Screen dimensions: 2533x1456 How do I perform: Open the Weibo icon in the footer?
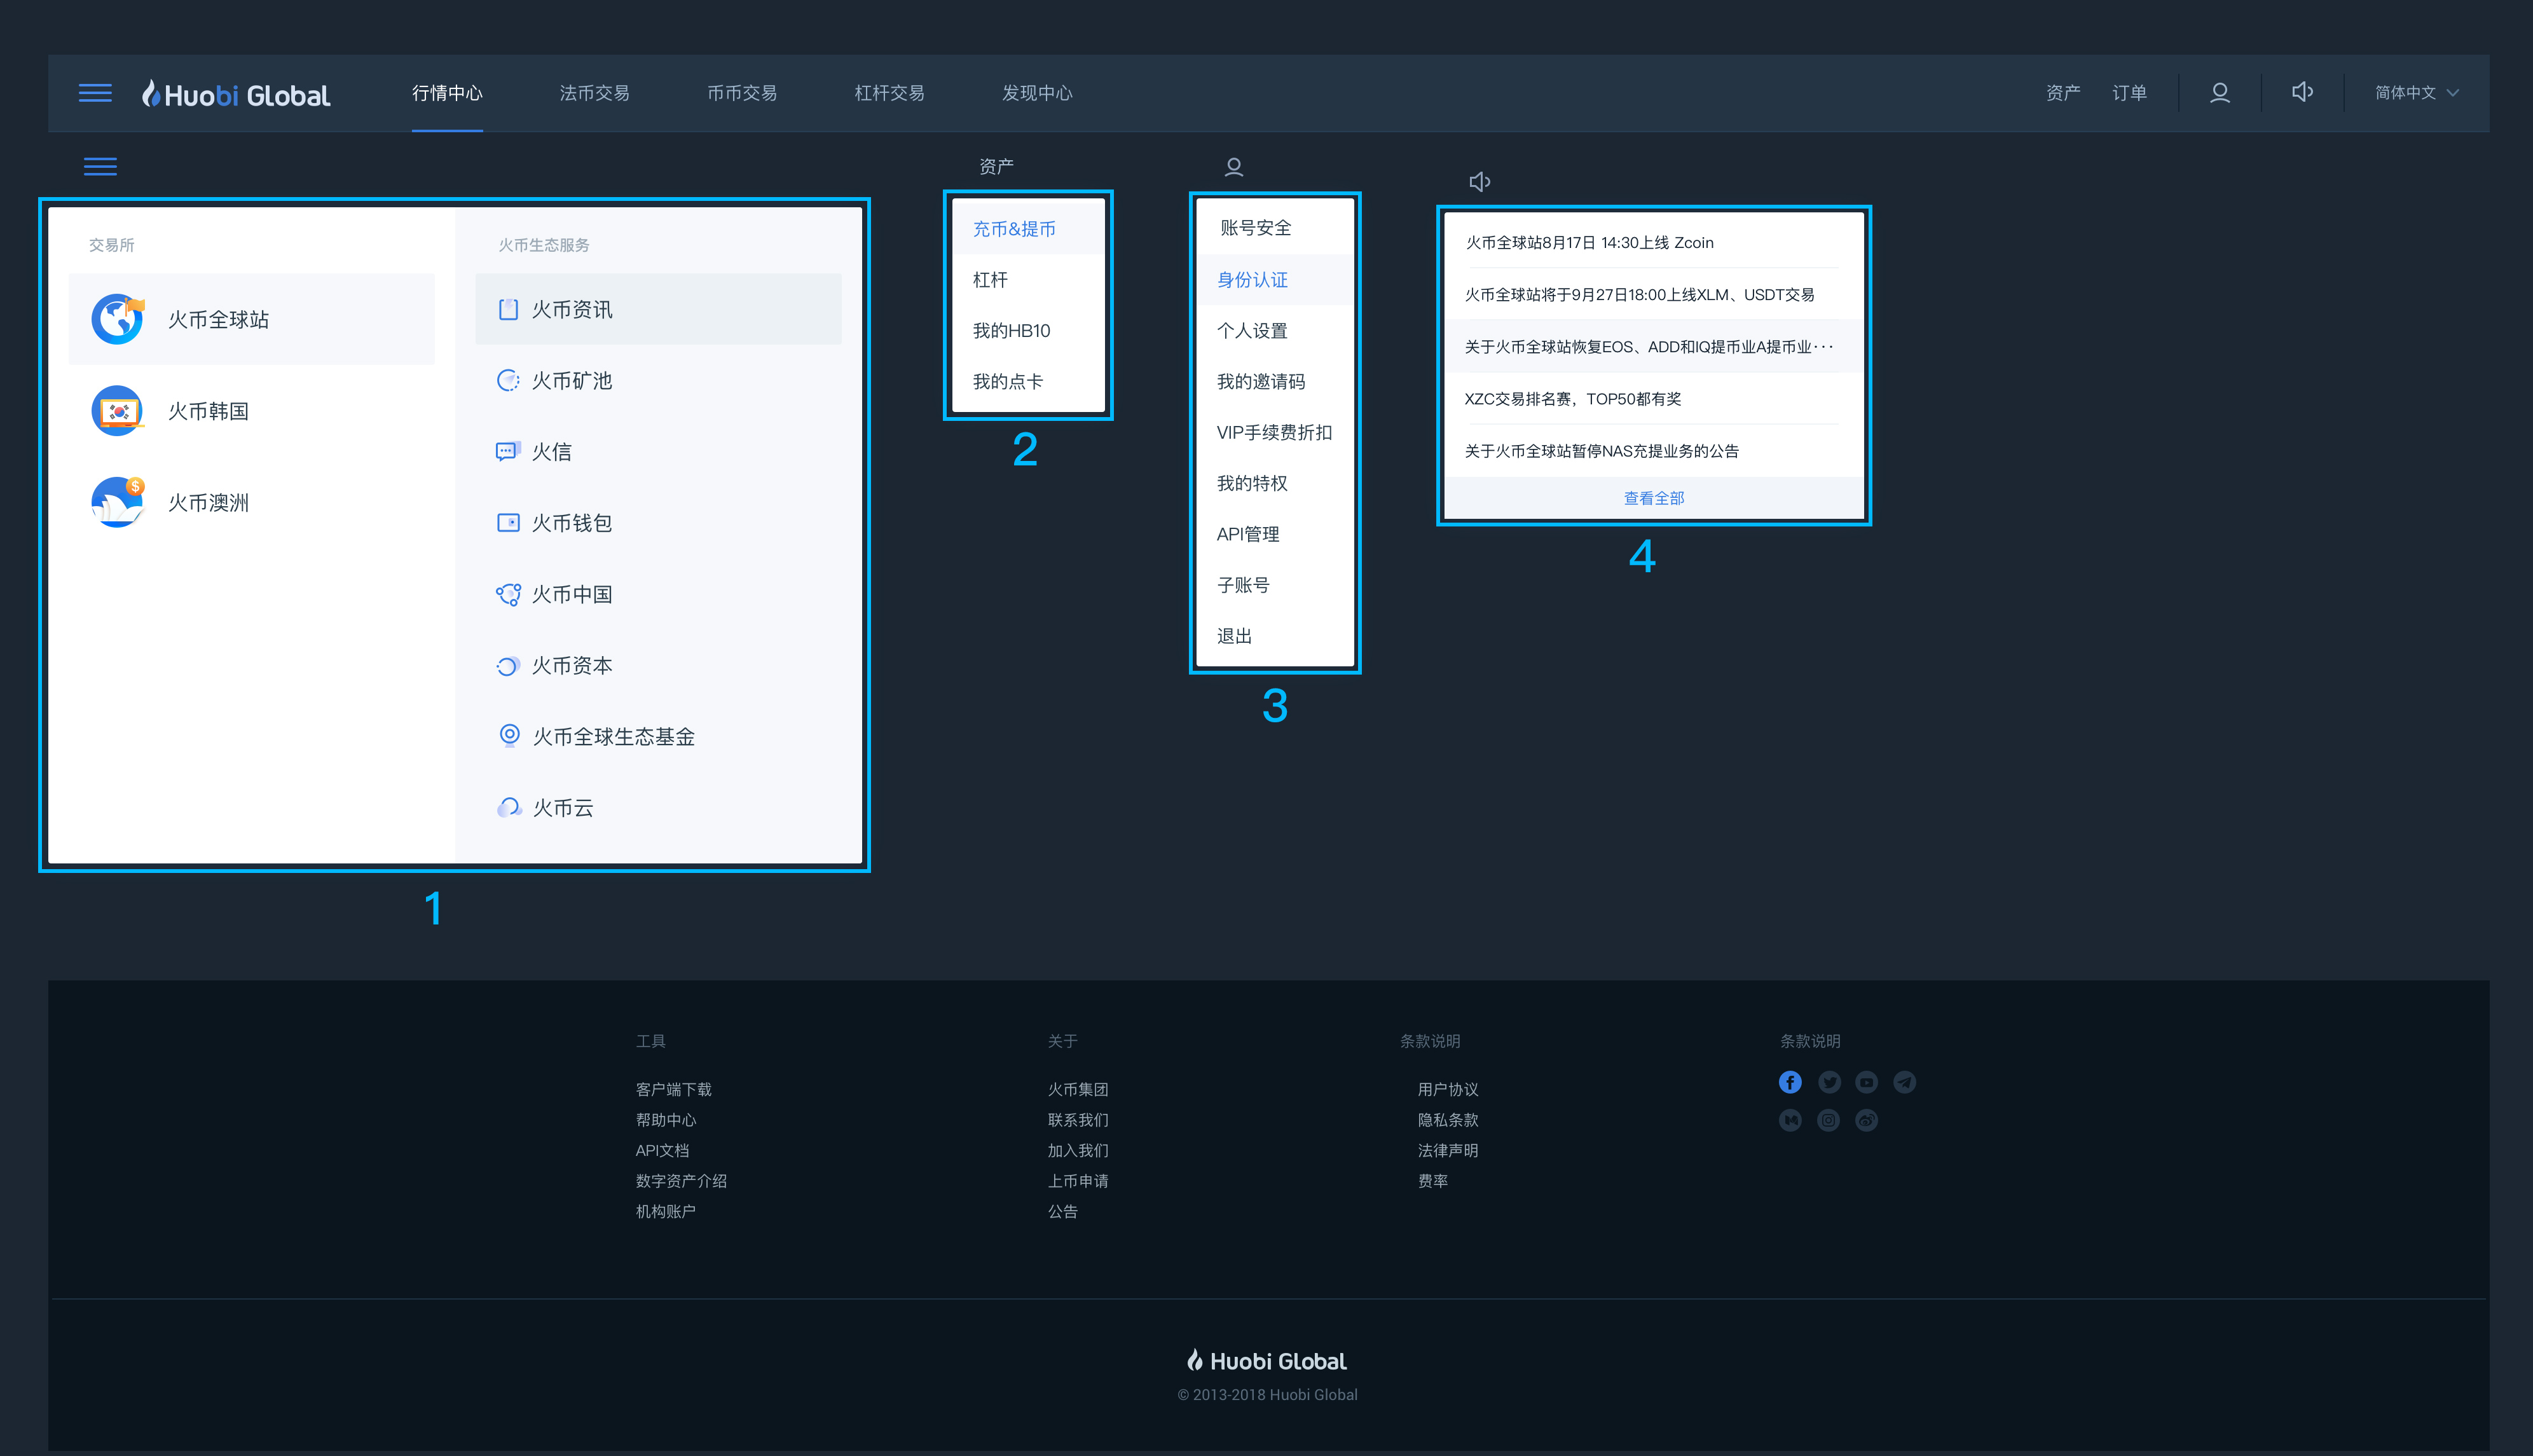[x=1866, y=1120]
